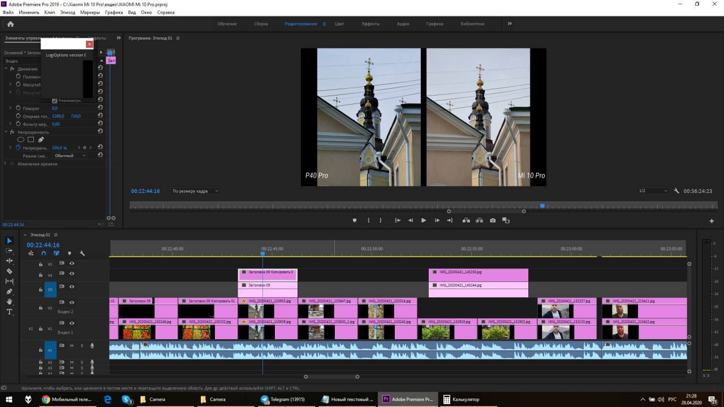Click Mark Out button in Program monitor
This screenshot has height=407, width=724.
click(x=380, y=220)
